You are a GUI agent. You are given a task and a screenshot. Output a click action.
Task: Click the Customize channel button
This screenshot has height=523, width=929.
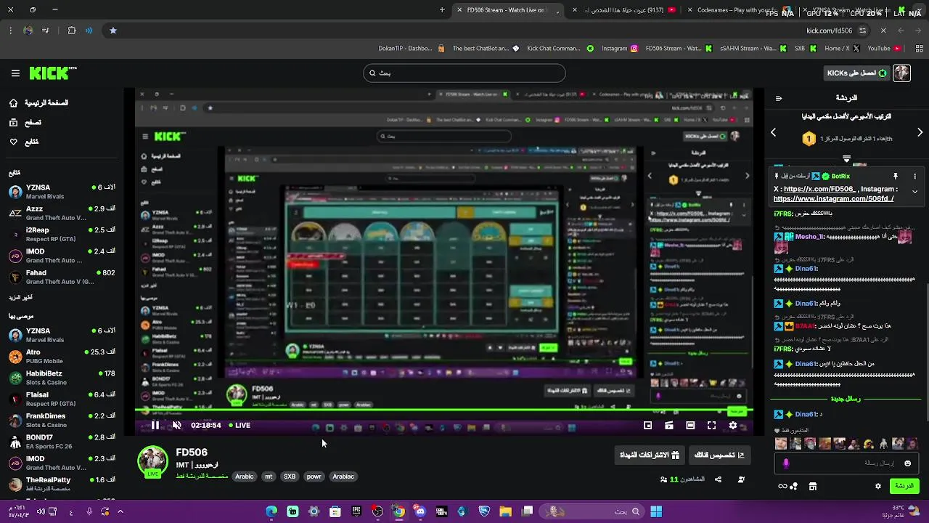click(x=719, y=455)
